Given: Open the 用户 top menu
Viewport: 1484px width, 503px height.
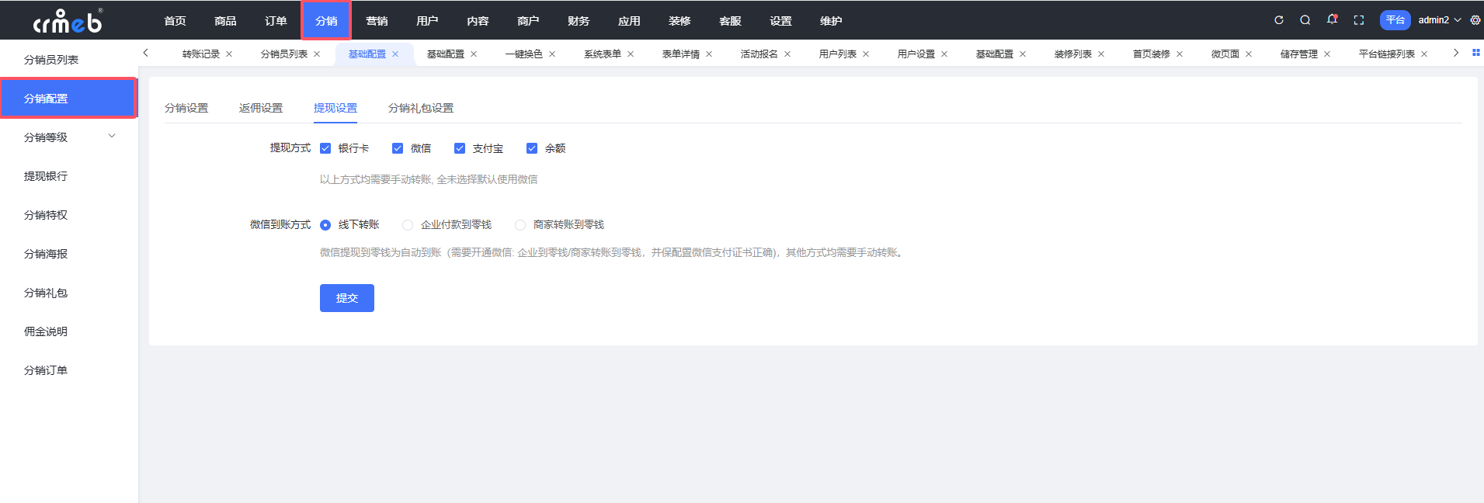Looking at the screenshot, I should (x=428, y=21).
